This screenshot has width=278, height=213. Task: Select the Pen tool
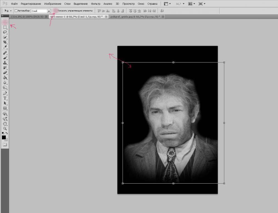tap(5, 93)
